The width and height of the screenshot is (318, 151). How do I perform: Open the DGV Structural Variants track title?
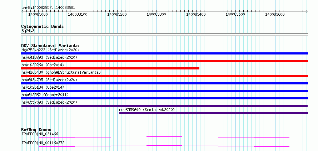pos(50,46)
